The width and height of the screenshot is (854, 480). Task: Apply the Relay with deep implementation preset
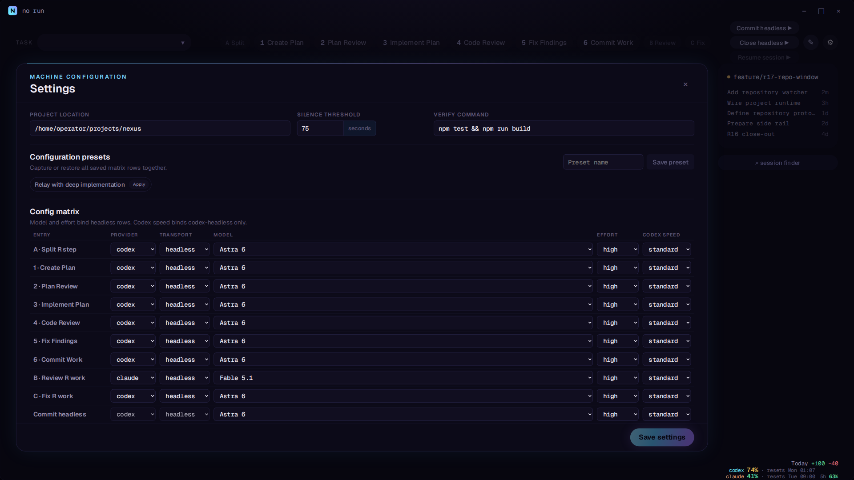click(139, 184)
